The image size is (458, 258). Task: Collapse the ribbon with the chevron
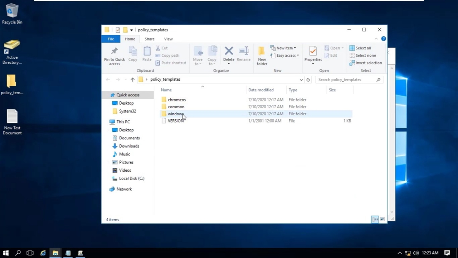(376, 39)
